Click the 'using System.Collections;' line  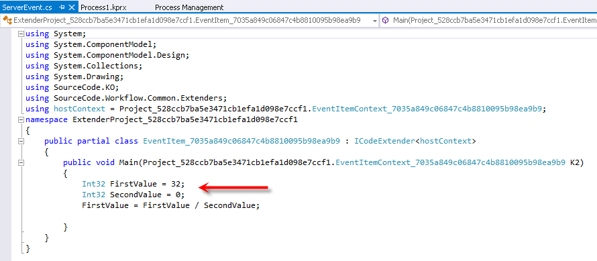coord(84,66)
